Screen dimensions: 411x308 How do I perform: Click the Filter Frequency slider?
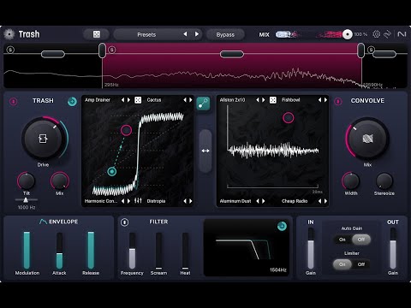(132, 251)
